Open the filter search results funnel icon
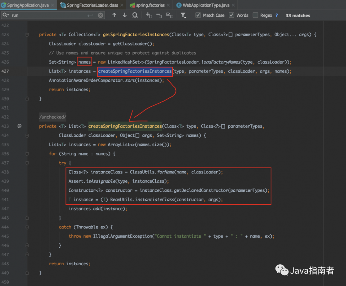The height and width of the screenshot is (286, 346). click(183, 15)
